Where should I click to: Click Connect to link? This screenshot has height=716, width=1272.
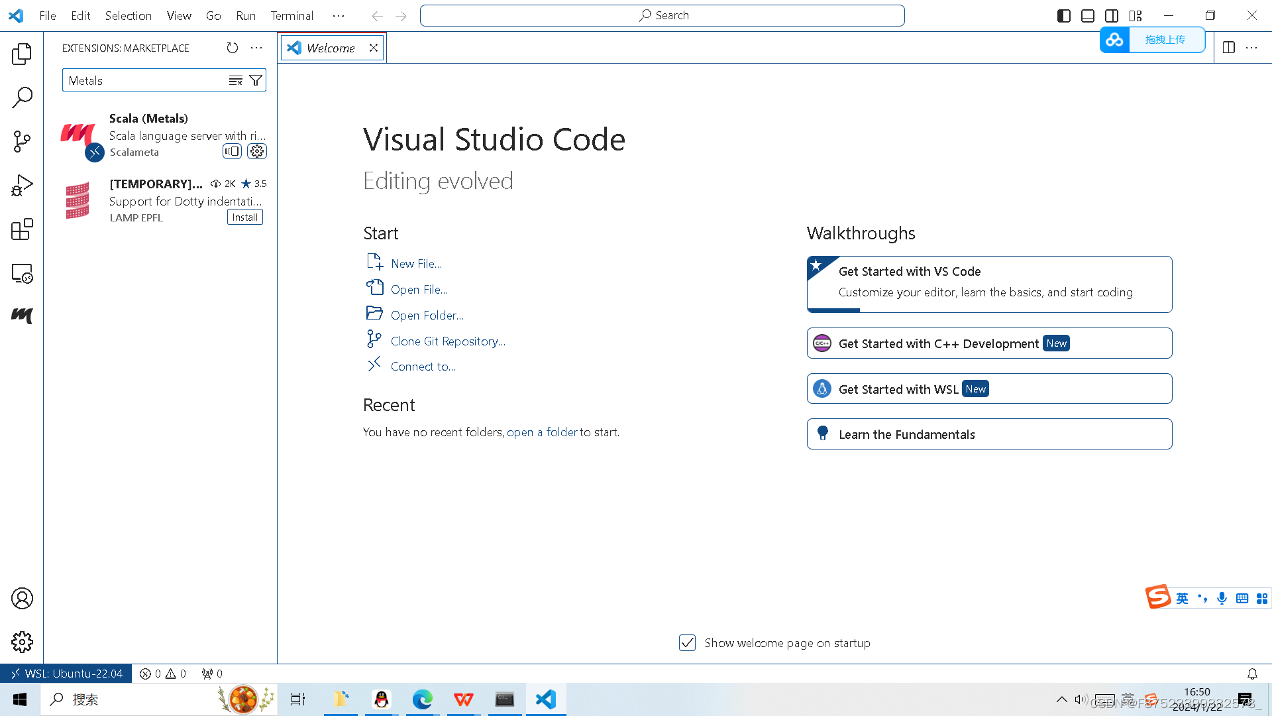coord(423,366)
